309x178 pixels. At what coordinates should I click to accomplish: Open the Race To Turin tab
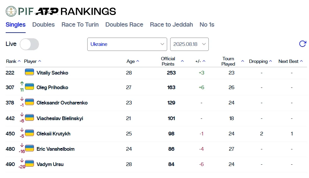tap(80, 25)
